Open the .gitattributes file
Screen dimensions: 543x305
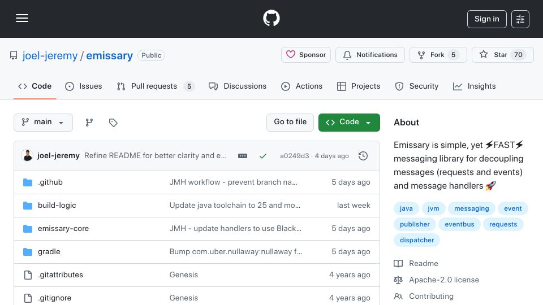point(61,275)
